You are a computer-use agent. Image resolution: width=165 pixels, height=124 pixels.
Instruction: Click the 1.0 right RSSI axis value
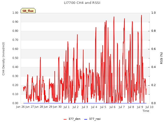(153, 13)
